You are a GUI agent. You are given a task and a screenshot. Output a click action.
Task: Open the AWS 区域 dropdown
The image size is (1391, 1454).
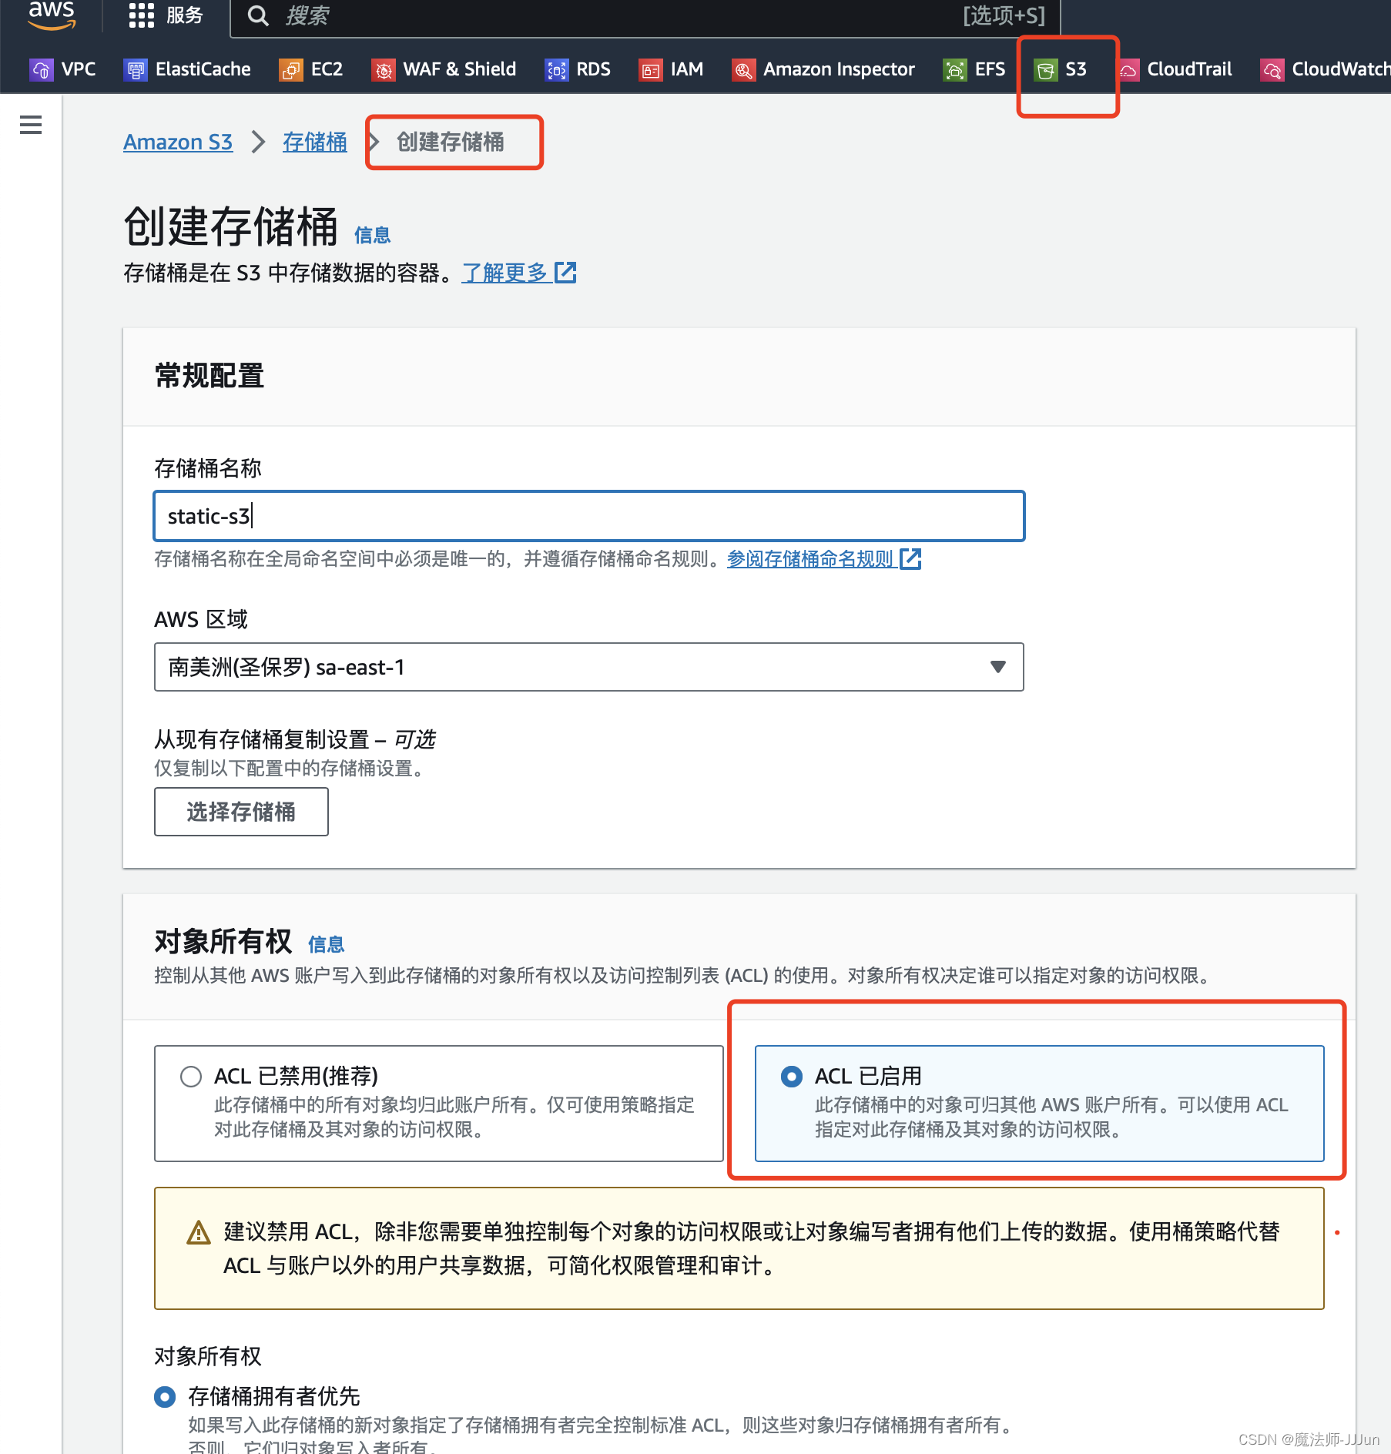pyautogui.click(x=589, y=667)
